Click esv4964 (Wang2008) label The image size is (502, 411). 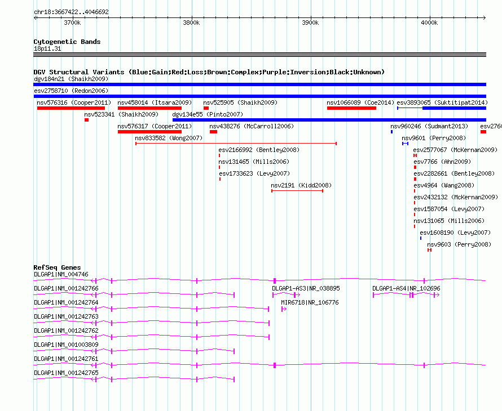coord(444,185)
